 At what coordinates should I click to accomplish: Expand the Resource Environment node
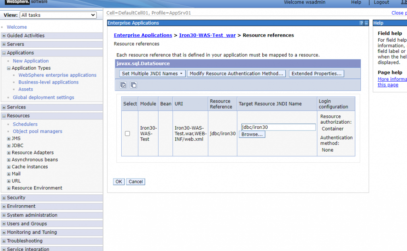coord(9,188)
